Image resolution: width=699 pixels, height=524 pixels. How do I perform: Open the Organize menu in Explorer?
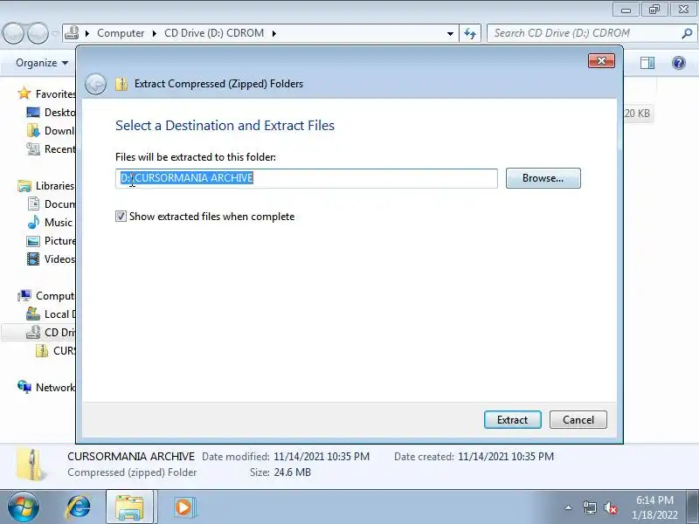pyautogui.click(x=42, y=63)
